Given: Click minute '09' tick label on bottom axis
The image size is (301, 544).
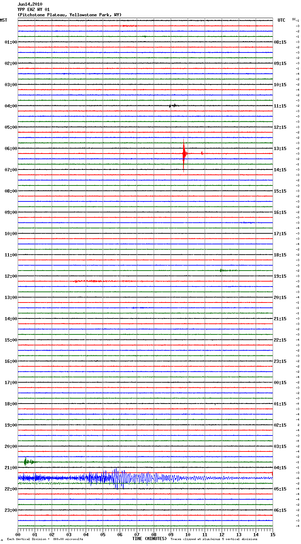Looking at the screenshot, I should pyautogui.click(x=171, y=534).
